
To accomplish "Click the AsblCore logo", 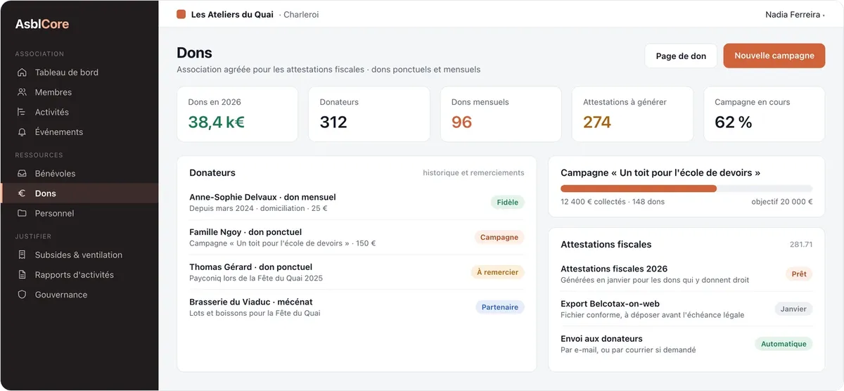I will (x=42, y=24).
